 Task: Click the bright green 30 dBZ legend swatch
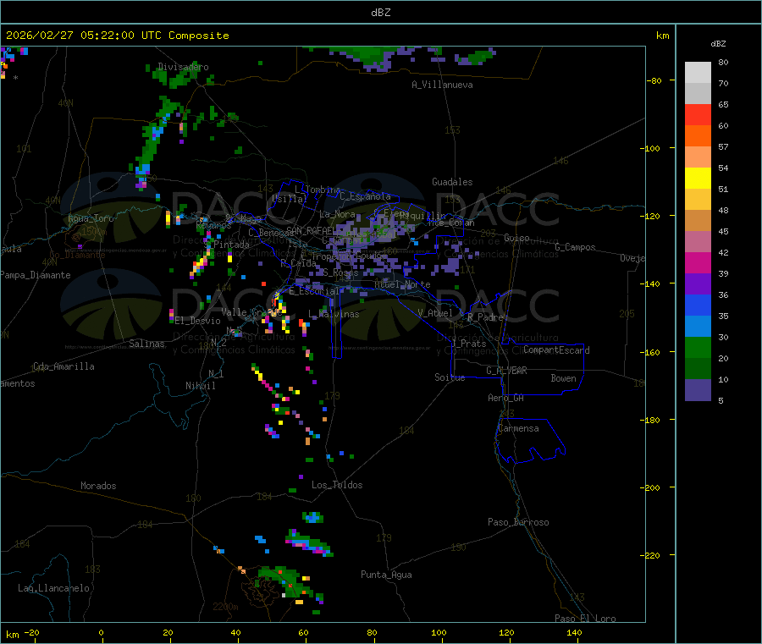tap(698, 347)
